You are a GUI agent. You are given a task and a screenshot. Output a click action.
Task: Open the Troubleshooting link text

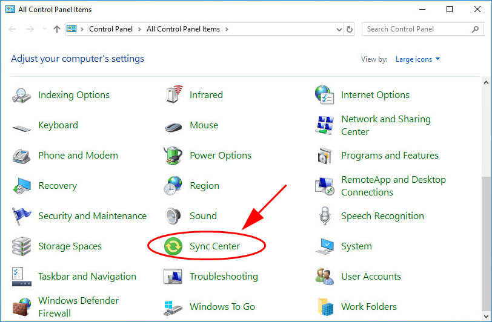tap(224, 277)
